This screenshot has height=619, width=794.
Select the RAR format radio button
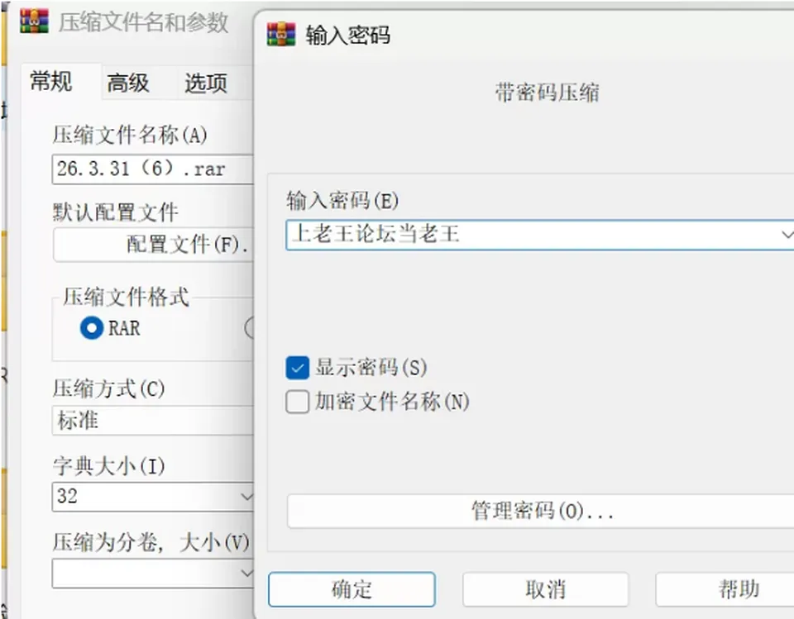pyautogui.click(x=92, y=328)
